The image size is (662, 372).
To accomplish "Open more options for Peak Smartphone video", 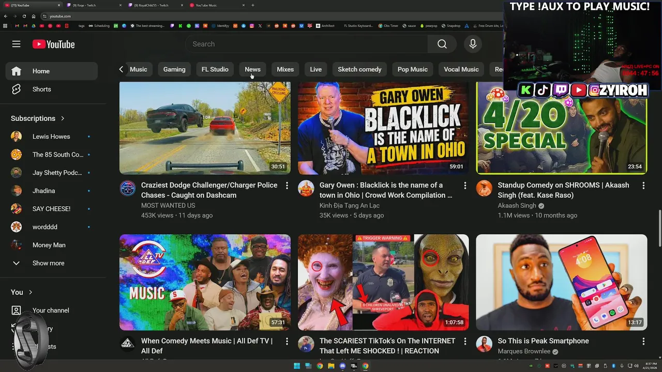I will 643,342.
